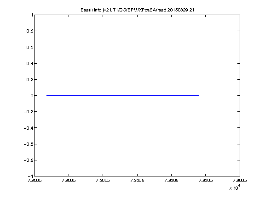Click the 0 label on the y-axis
265x198 pixels.
pos(32,96)
